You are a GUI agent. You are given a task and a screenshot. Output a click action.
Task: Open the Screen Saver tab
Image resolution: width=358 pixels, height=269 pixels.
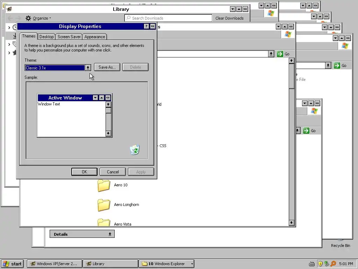click(x=69, y=36)
